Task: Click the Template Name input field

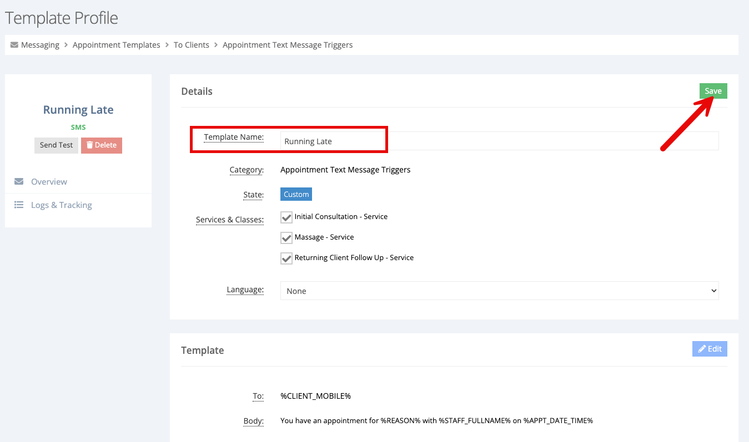Action: pos(499,141)
